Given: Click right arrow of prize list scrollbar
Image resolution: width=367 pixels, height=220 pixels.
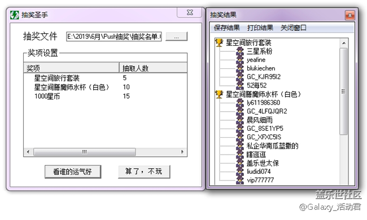Looking at the screenshot, I should point(182,152).
